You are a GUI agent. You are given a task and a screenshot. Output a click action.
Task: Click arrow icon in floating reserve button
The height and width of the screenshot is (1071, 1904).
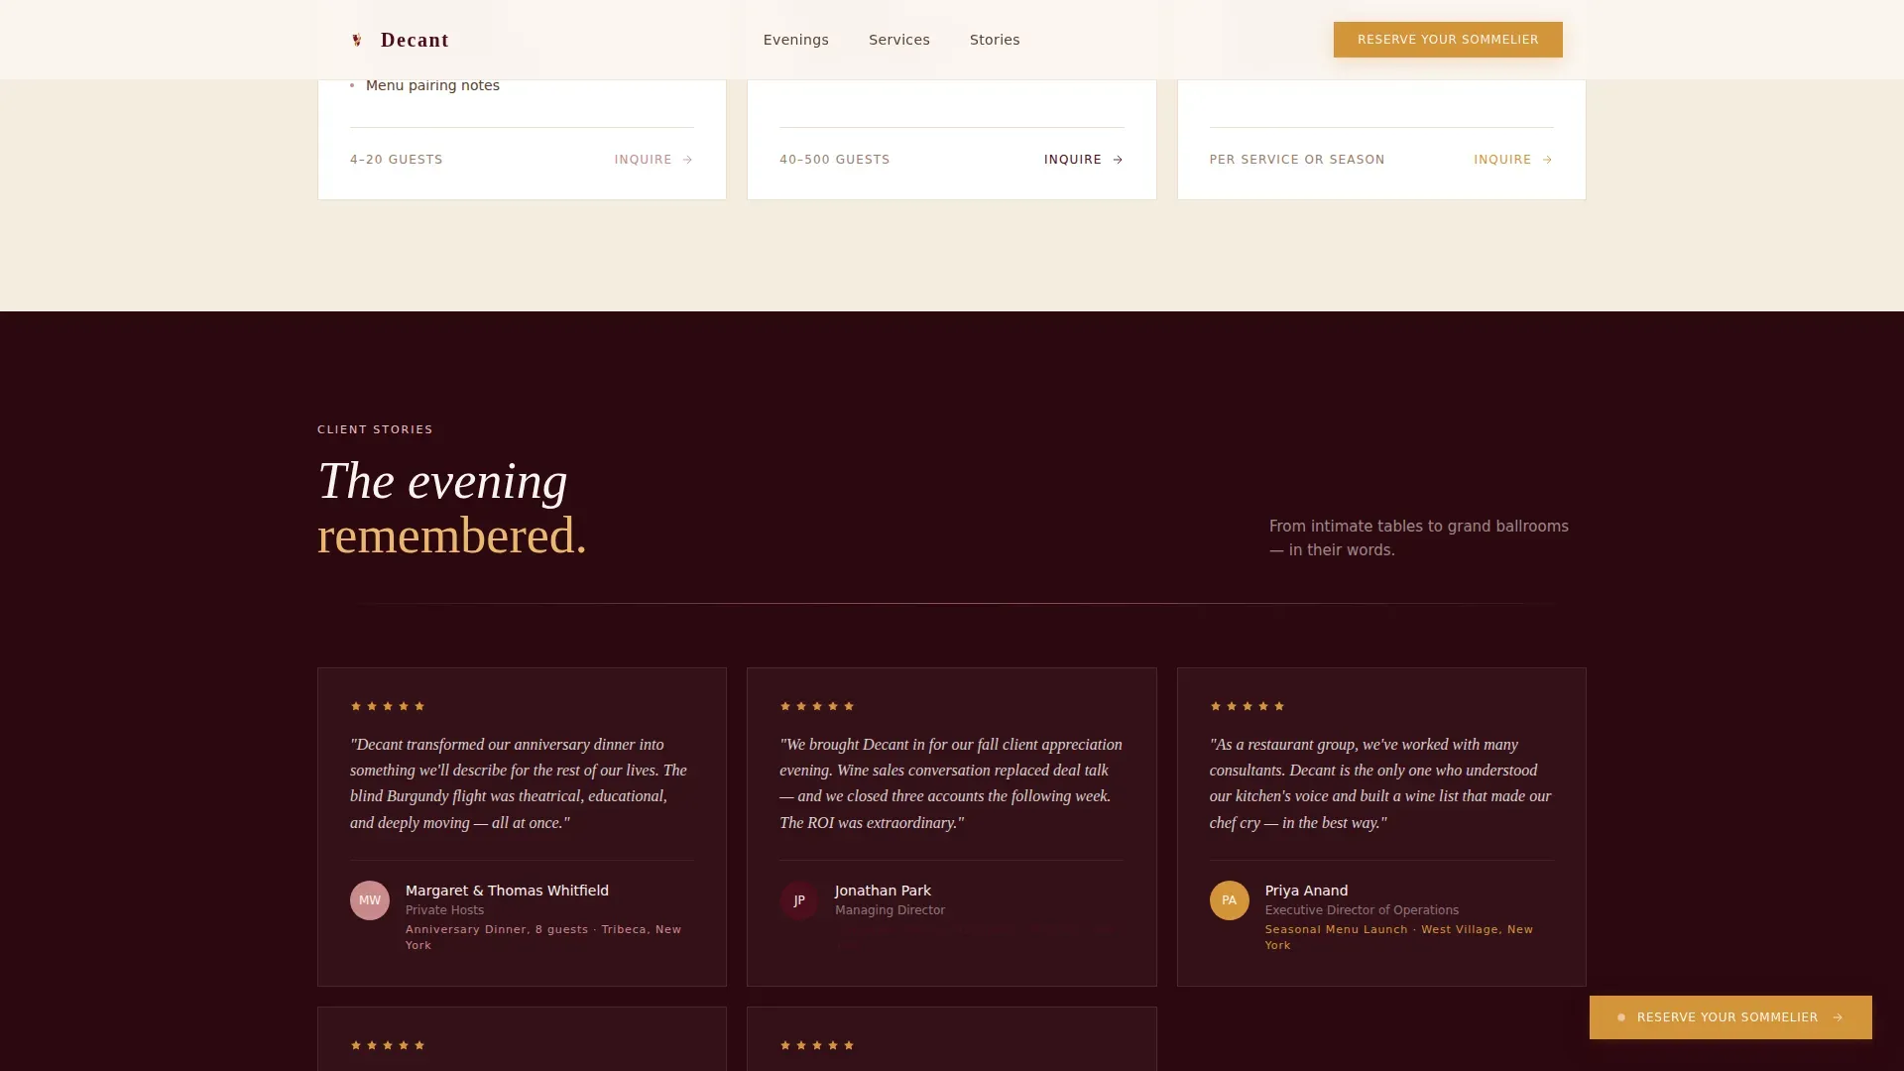click(1838, 1017)
